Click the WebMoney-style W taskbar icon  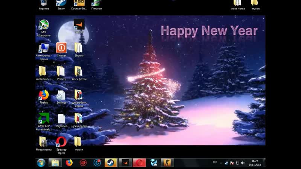tap(154, 163)
